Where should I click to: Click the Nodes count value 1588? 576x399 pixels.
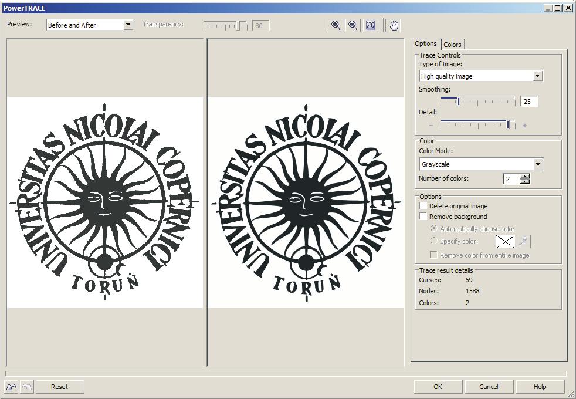(x=472, y=291)
